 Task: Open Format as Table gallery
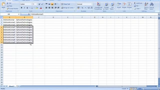106,6
